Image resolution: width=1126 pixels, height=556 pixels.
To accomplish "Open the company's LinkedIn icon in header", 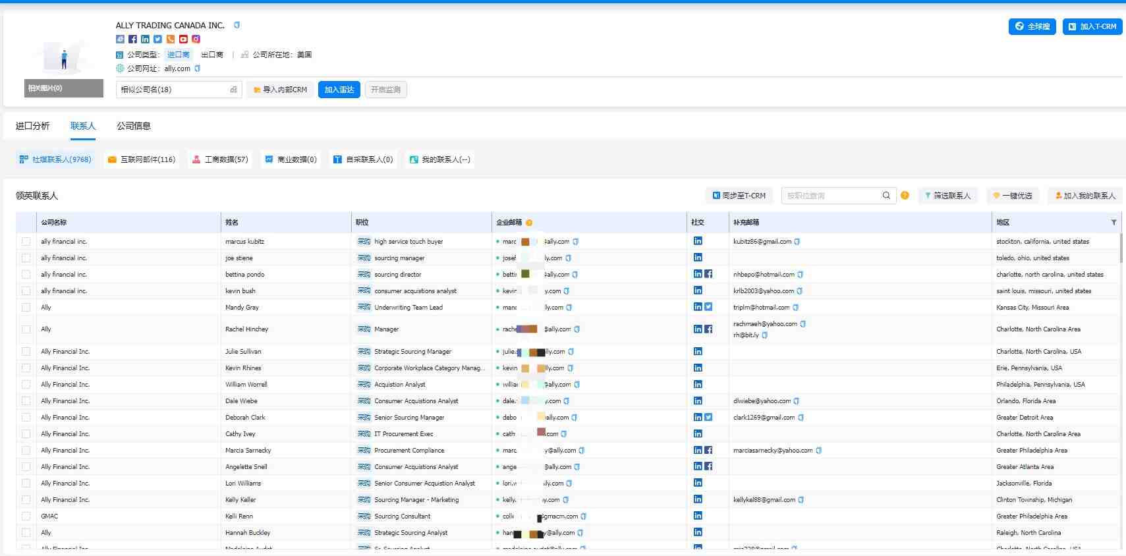I will coord(145,39).
